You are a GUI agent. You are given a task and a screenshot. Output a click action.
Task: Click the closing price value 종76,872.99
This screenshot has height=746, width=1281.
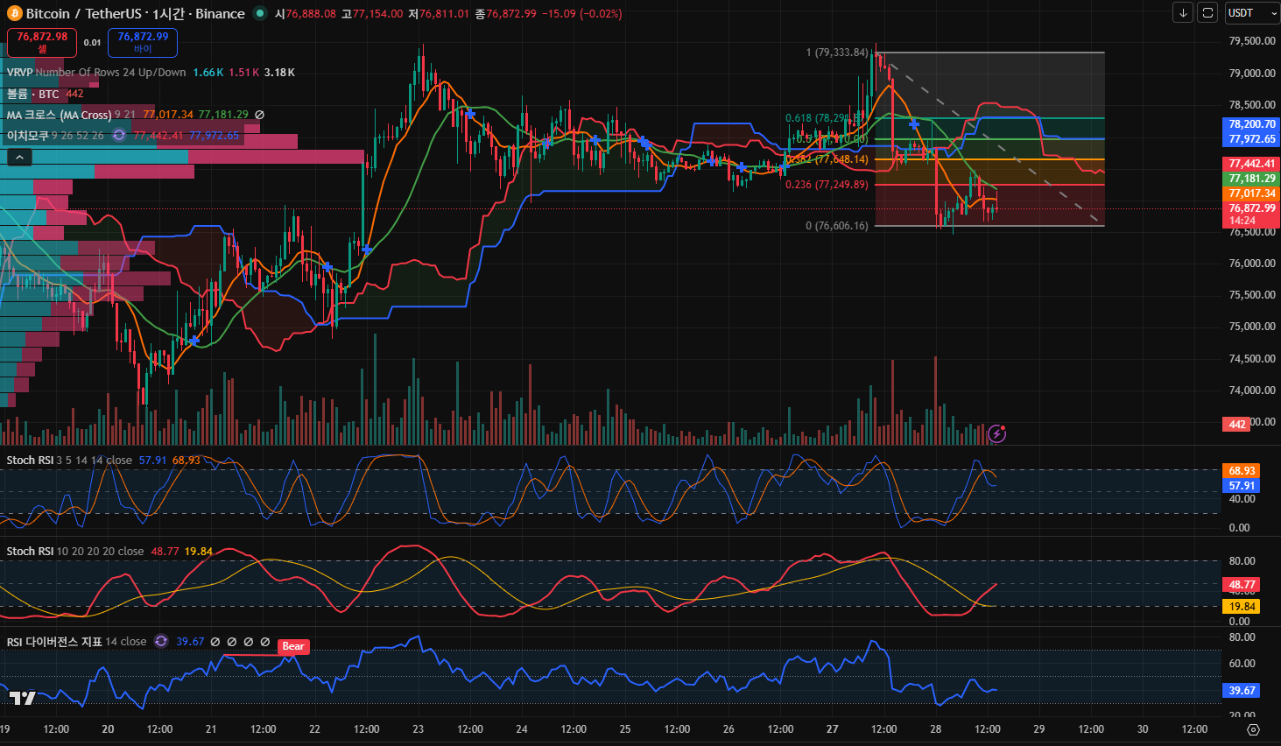point(505,14)
